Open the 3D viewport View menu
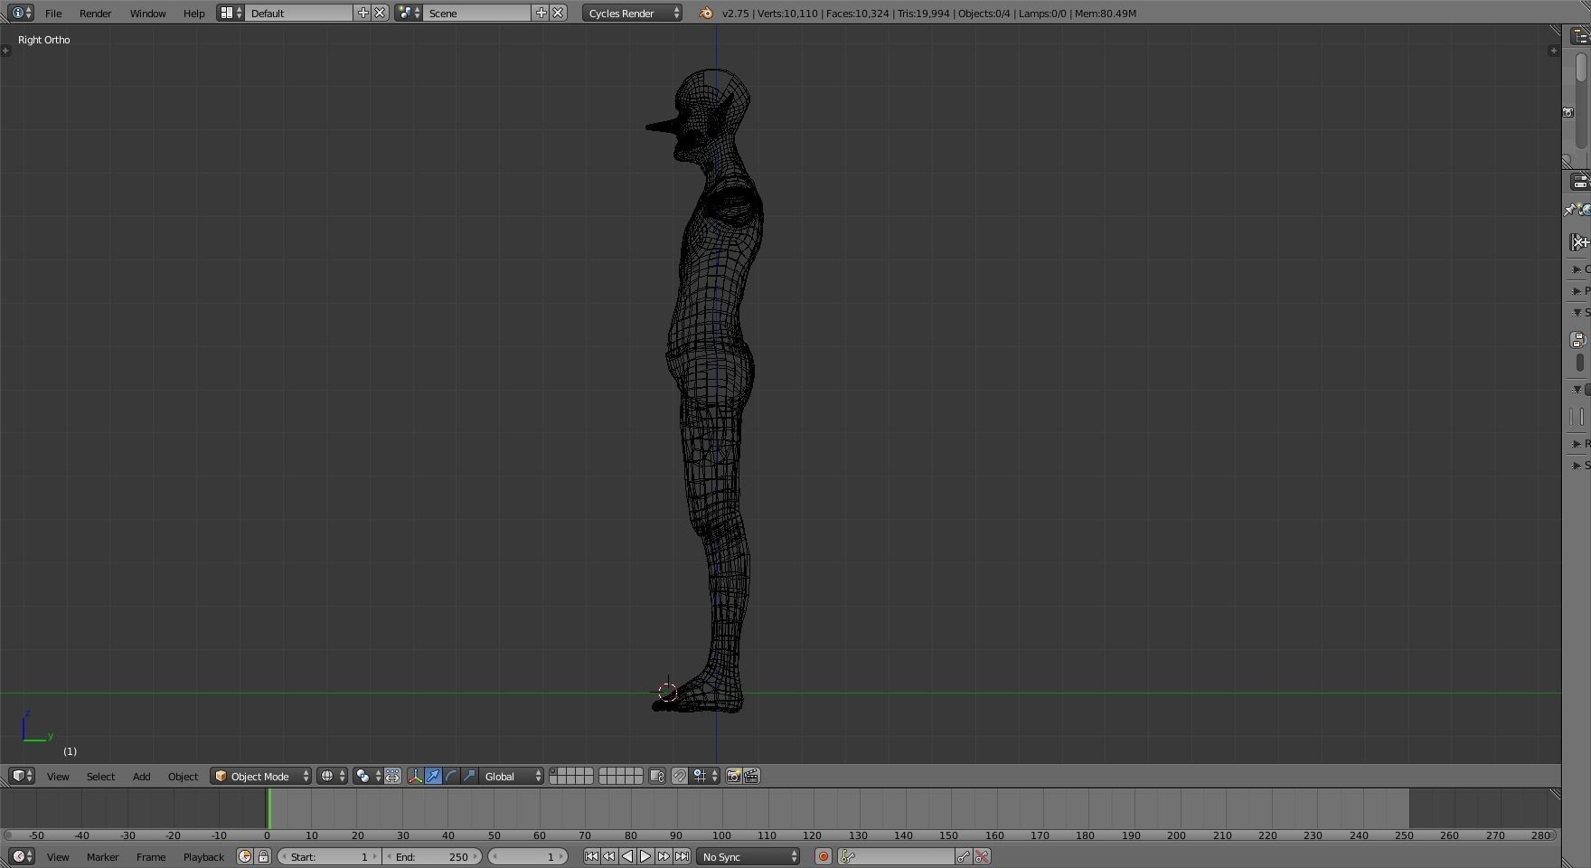This screenshot has width=1591, height=868. [58, 776]
